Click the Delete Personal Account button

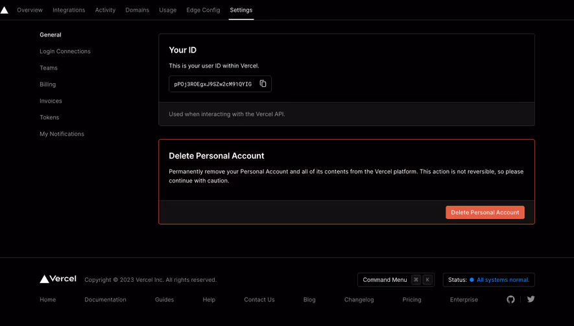[x=485, y=212]
